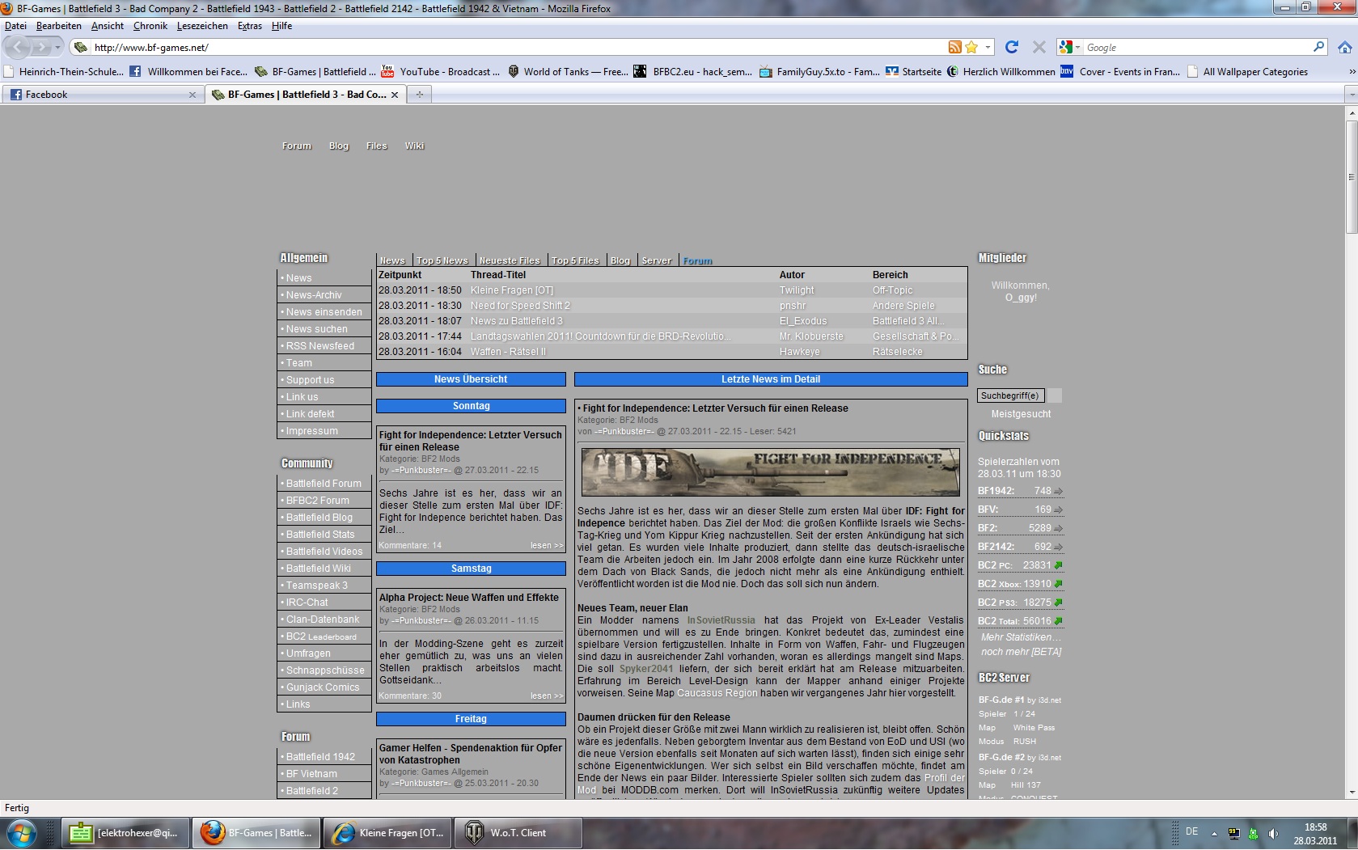The height and width of the screenshot is (850, 1358).
Task: Open the back/forward history dropdown arrow
Action: click(x=58, y=48)
